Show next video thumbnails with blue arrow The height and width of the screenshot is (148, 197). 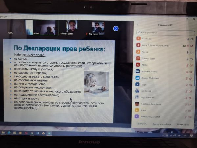tap(116, 28)
